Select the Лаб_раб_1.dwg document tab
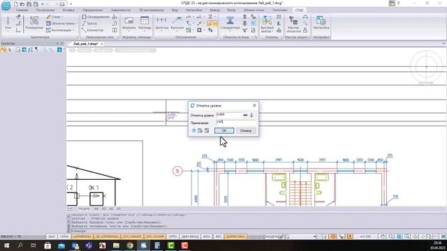Image resolution: width=447 pixels, height=251 pixels. click(x=85, y=44)
